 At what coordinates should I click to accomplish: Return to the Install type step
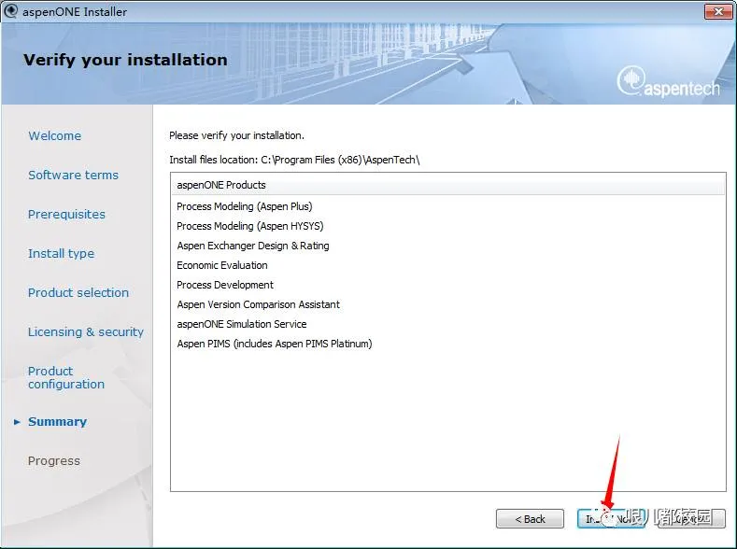point(61,254)
